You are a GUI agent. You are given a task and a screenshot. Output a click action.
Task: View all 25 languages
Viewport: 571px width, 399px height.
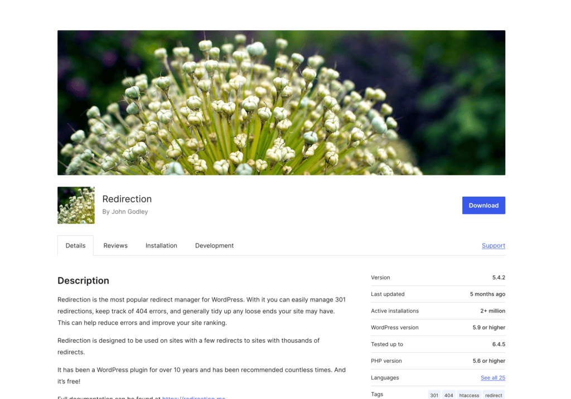(x=493, y=378)
